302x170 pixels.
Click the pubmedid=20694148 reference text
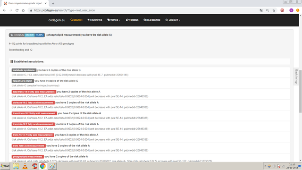coord(116,75)
